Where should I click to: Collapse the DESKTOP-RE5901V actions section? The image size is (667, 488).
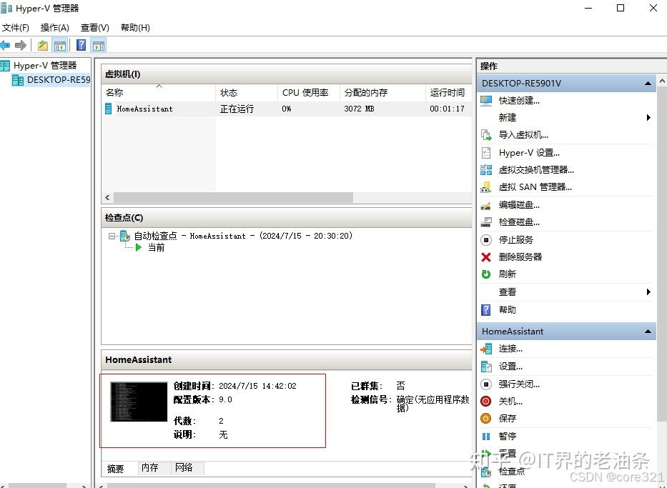pos(647,82)
